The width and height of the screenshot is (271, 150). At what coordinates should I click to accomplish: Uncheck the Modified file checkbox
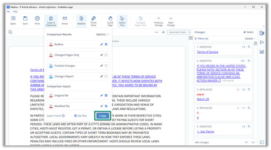(x=106, y=106)
